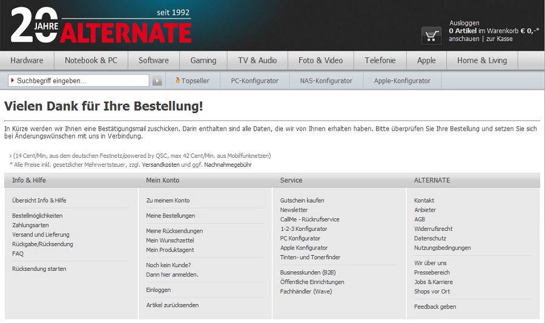Open the Notebook & PC menu

coord(91,60)
